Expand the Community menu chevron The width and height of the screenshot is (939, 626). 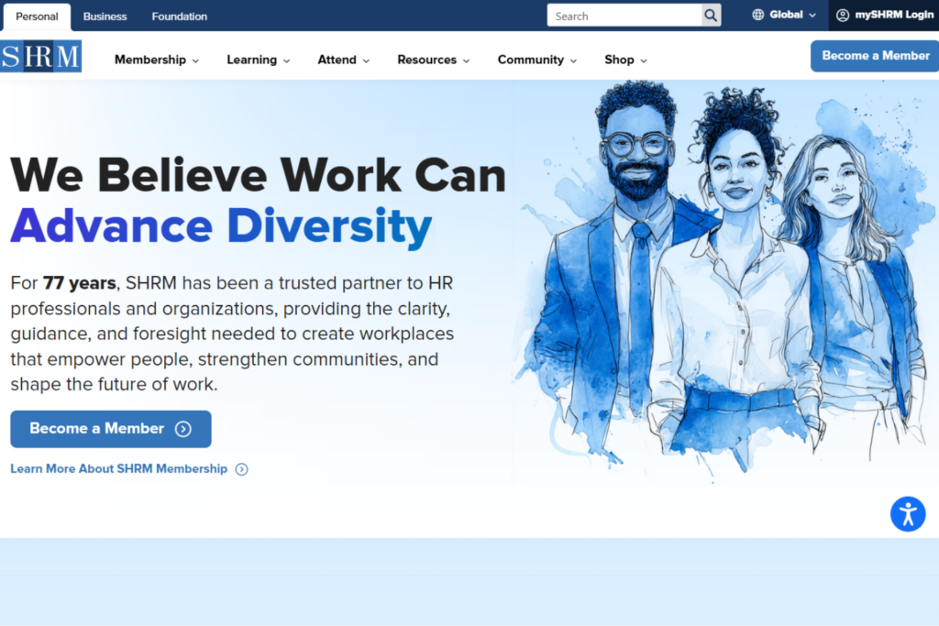574,61
